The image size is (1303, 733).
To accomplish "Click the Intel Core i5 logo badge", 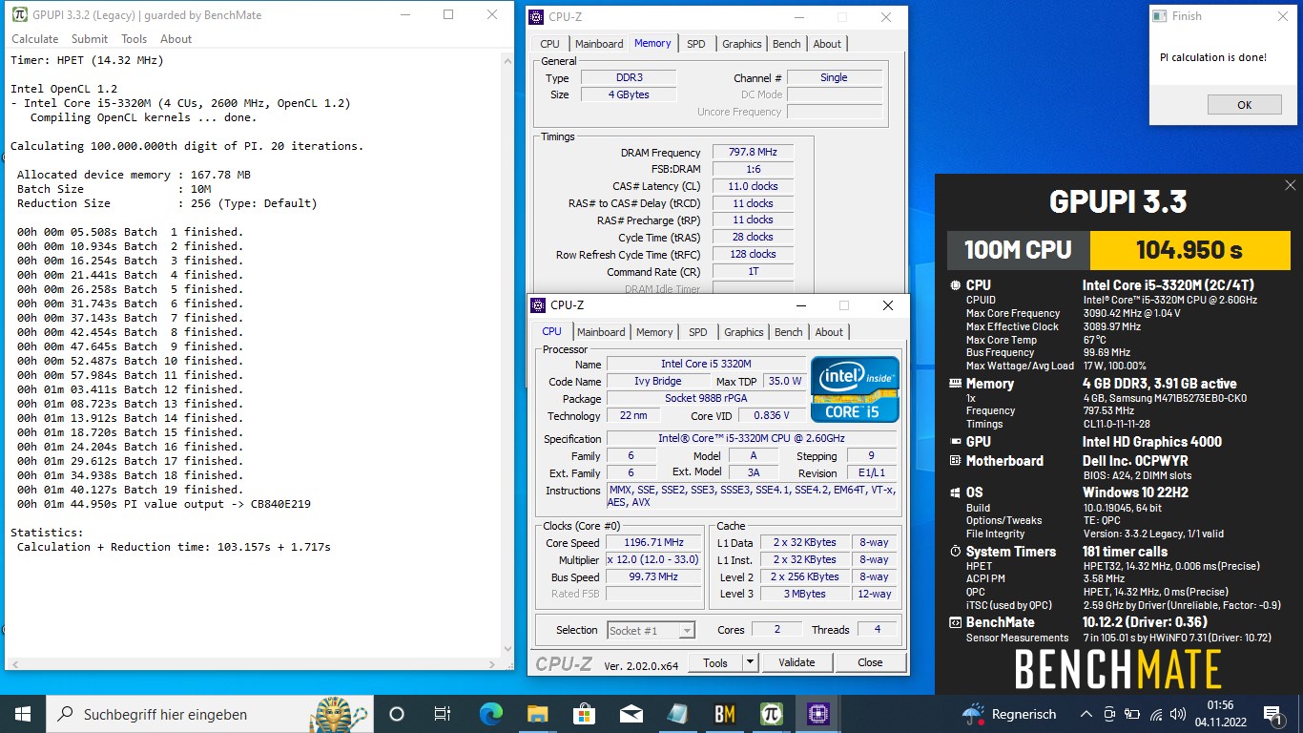I will [x=855, y=388].
